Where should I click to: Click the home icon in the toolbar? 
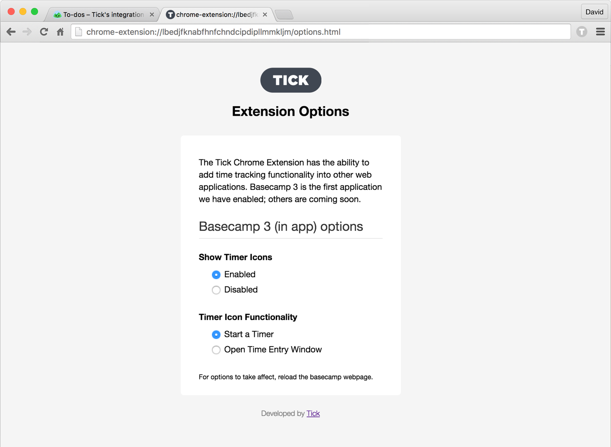click(x=60, y=31)
